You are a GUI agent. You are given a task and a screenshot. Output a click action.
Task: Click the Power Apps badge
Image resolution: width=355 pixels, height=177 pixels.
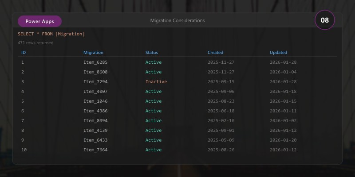[39, 21]
